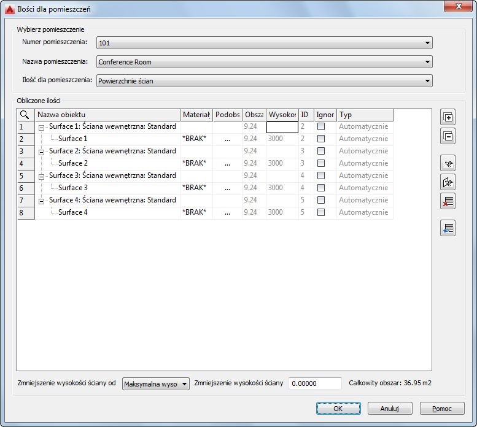Click the Typ column header
477x427 pixels.
click(x=365, y=115)
